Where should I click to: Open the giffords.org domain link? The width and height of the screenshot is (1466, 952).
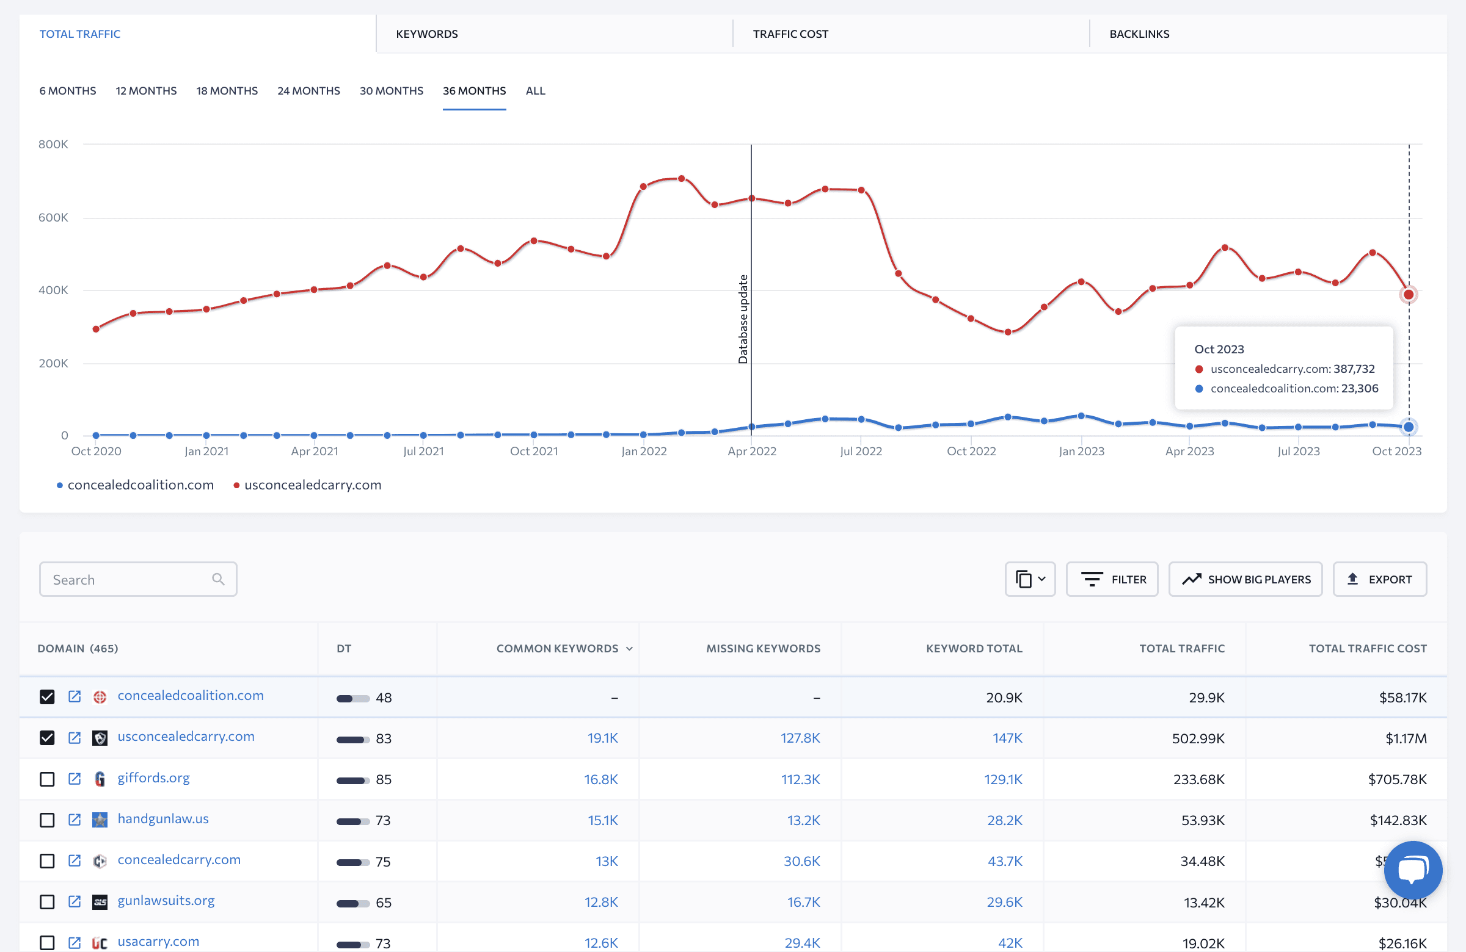[x=153, y=778]
